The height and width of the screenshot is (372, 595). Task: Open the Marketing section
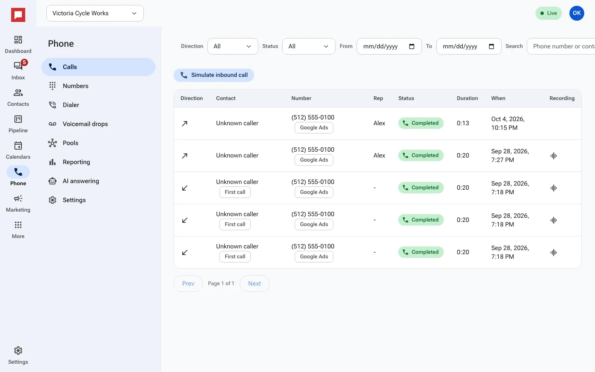click(x=18, y=203)
